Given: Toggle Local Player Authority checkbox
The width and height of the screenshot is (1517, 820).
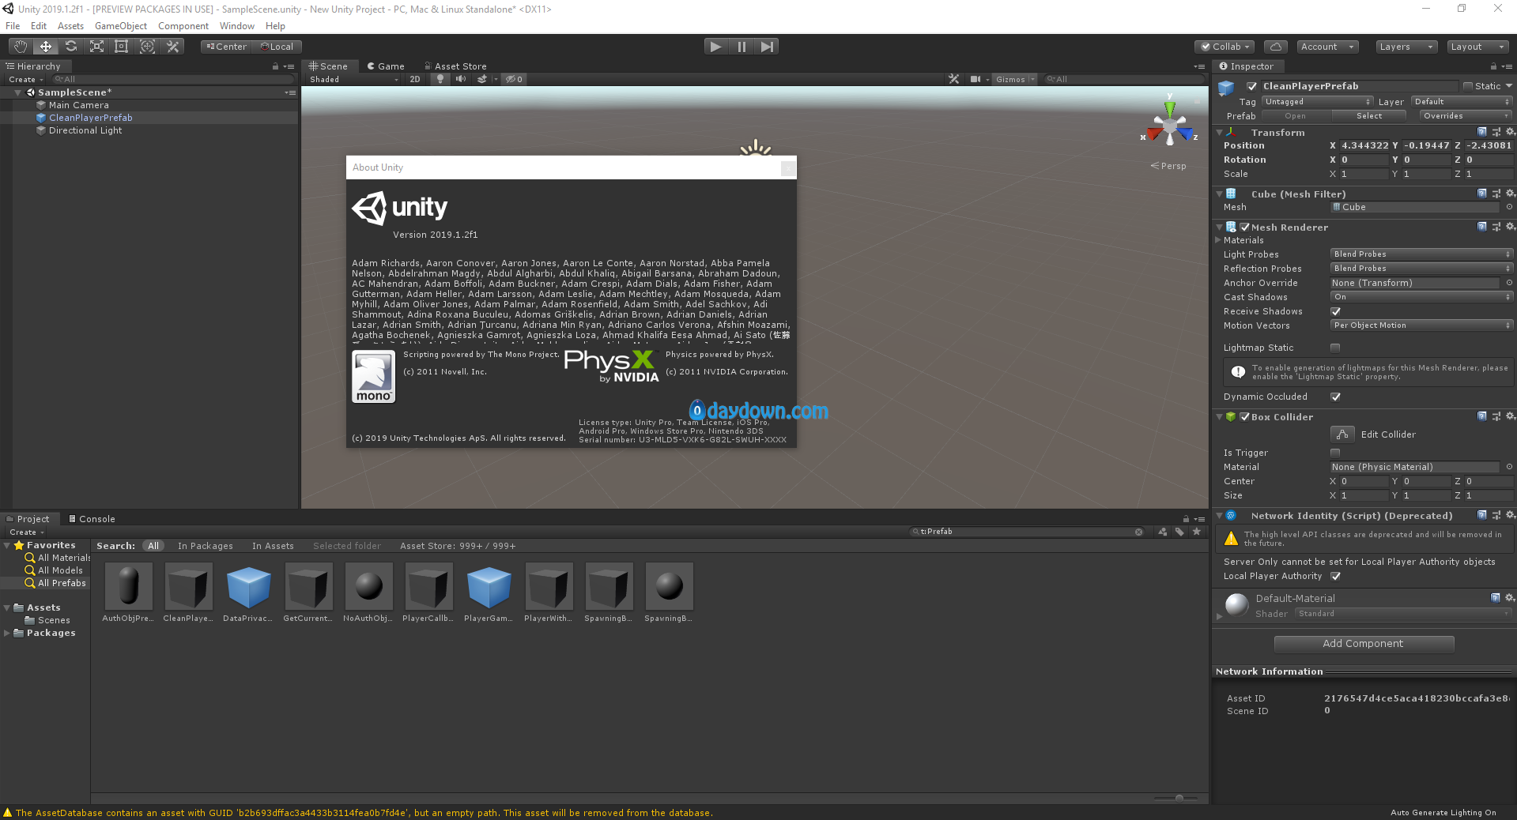Looking at the screenshot, I should click(x=1335, y=576).
